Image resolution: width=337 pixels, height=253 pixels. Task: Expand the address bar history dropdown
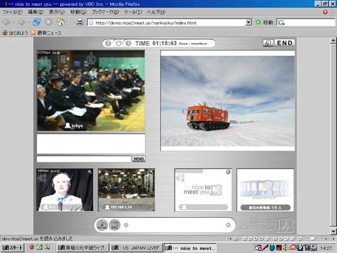click(248, 22)
